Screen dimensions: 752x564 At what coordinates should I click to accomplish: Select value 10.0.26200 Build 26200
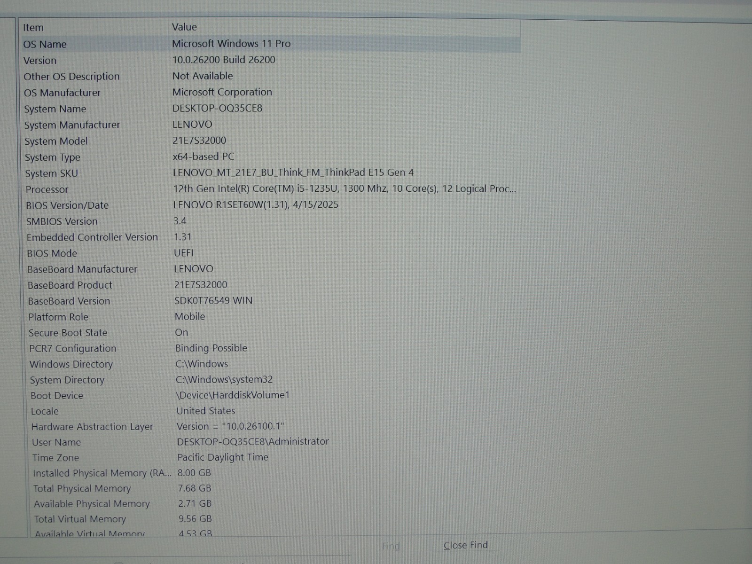224,60
